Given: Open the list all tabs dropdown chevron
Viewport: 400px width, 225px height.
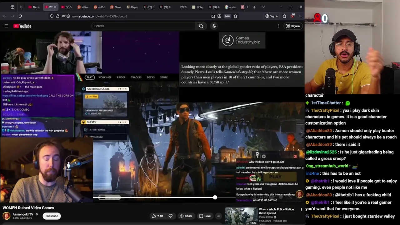Looking at the screenshot, I should pyautogui.click(x=263, y=7).
